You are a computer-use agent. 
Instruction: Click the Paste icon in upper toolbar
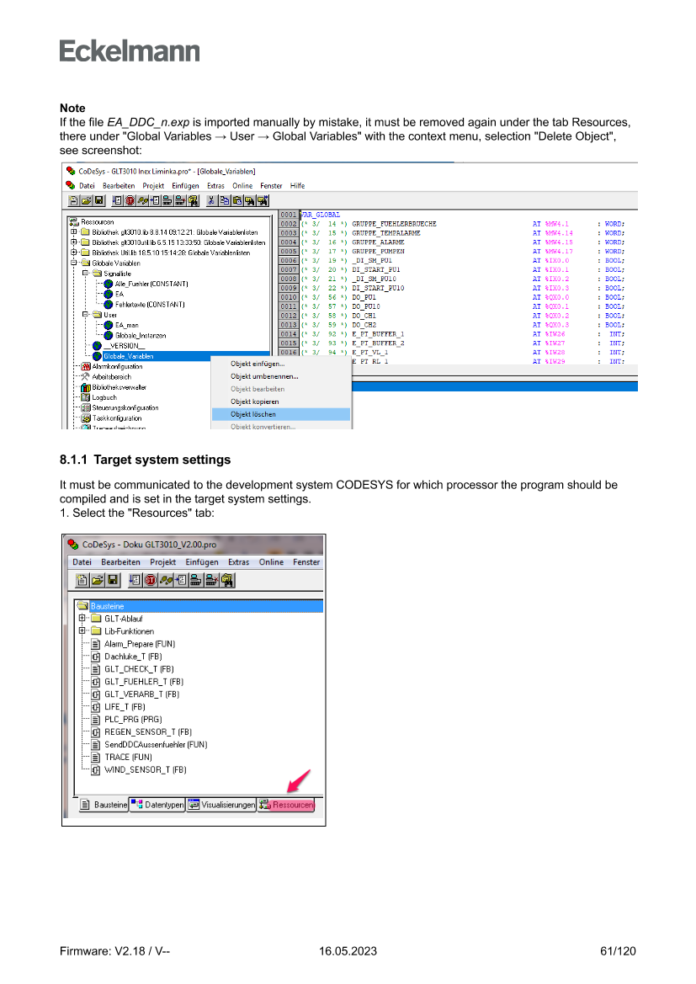[x=237, y=200]
